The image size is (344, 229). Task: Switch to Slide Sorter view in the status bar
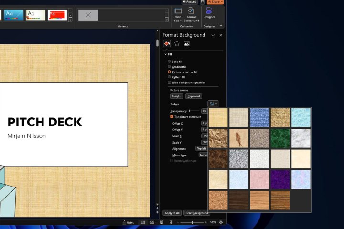152,222
